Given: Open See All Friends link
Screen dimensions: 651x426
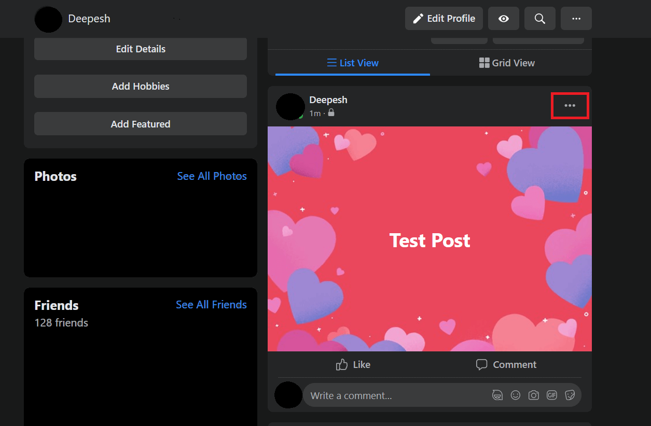Looking at the screenshot, I should coord(211,305).
